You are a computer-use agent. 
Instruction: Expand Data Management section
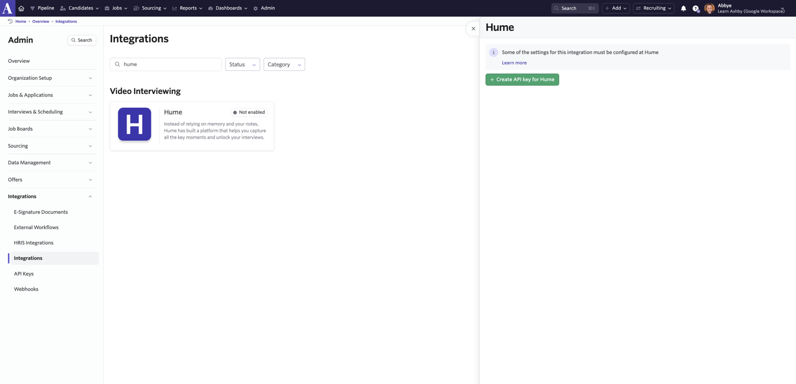point(50,163)
